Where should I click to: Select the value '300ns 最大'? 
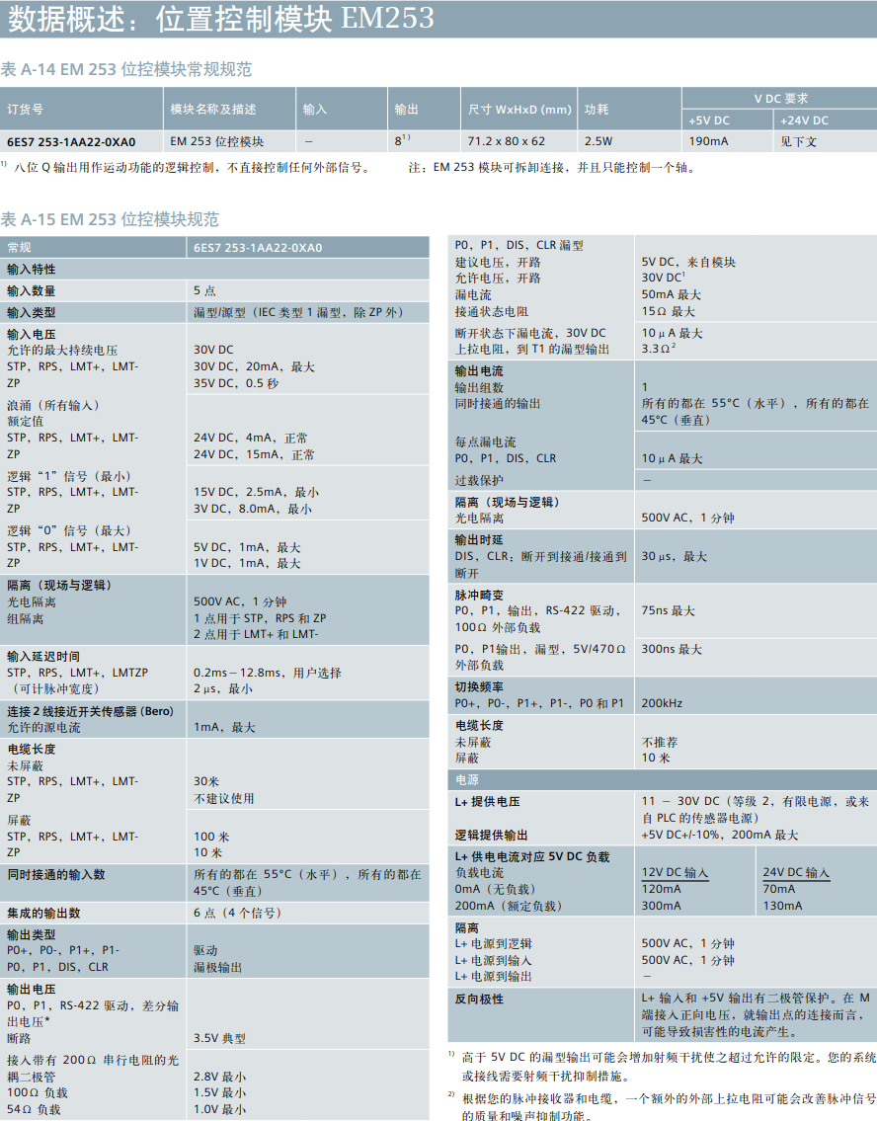[x=672, y=649]
